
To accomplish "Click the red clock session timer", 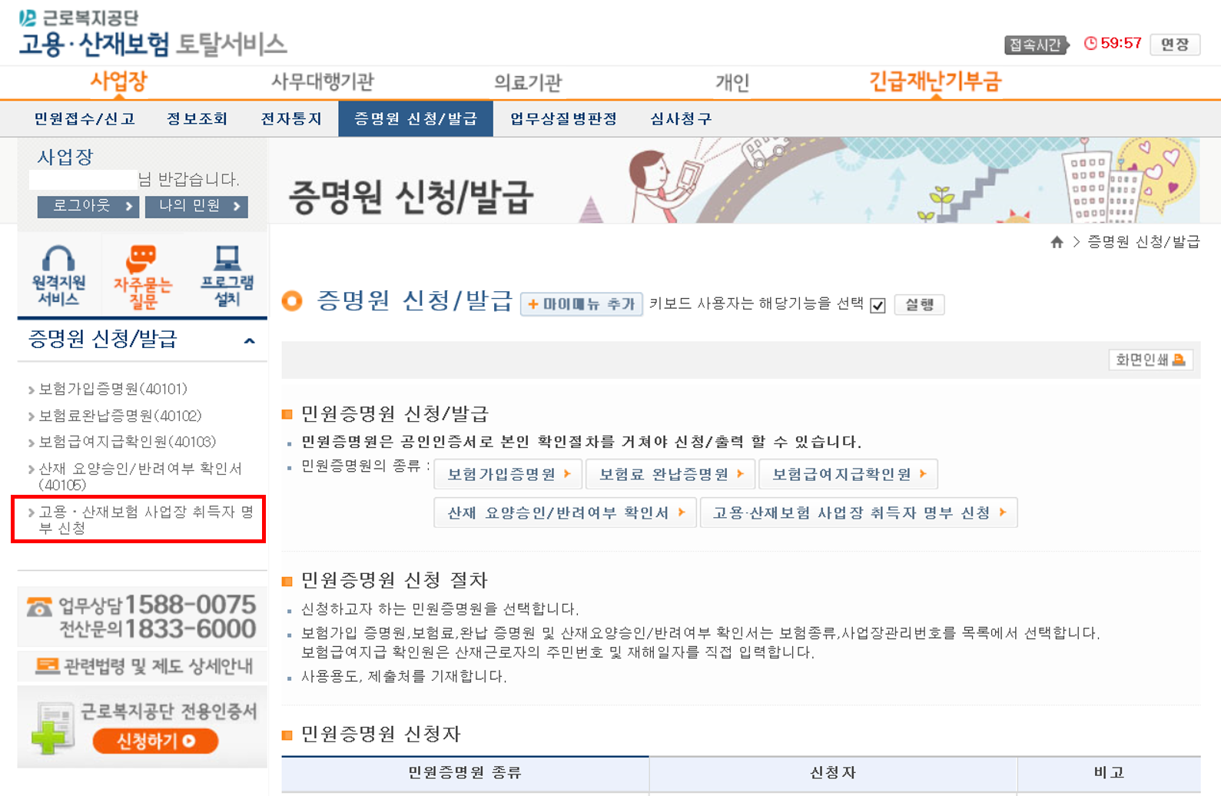I will point(1112,44).
